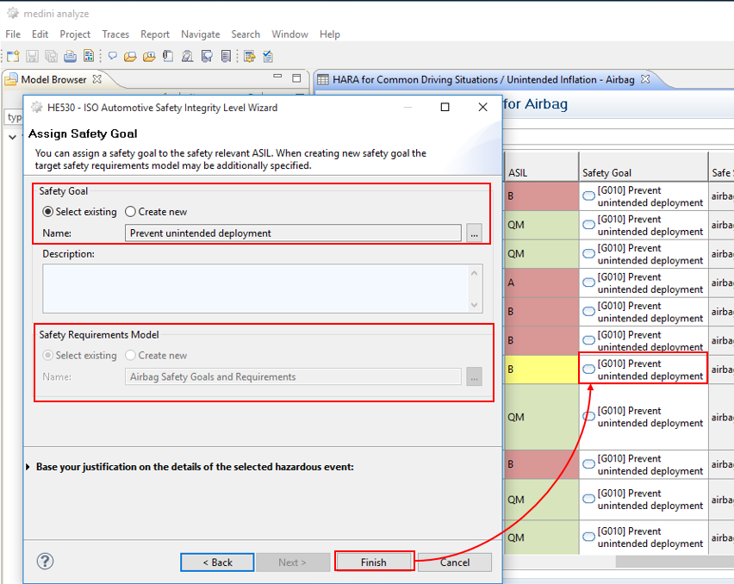734x584 pixels.
Task: Expand the tree node in Model Browser
Action: (x=12, y=137)
